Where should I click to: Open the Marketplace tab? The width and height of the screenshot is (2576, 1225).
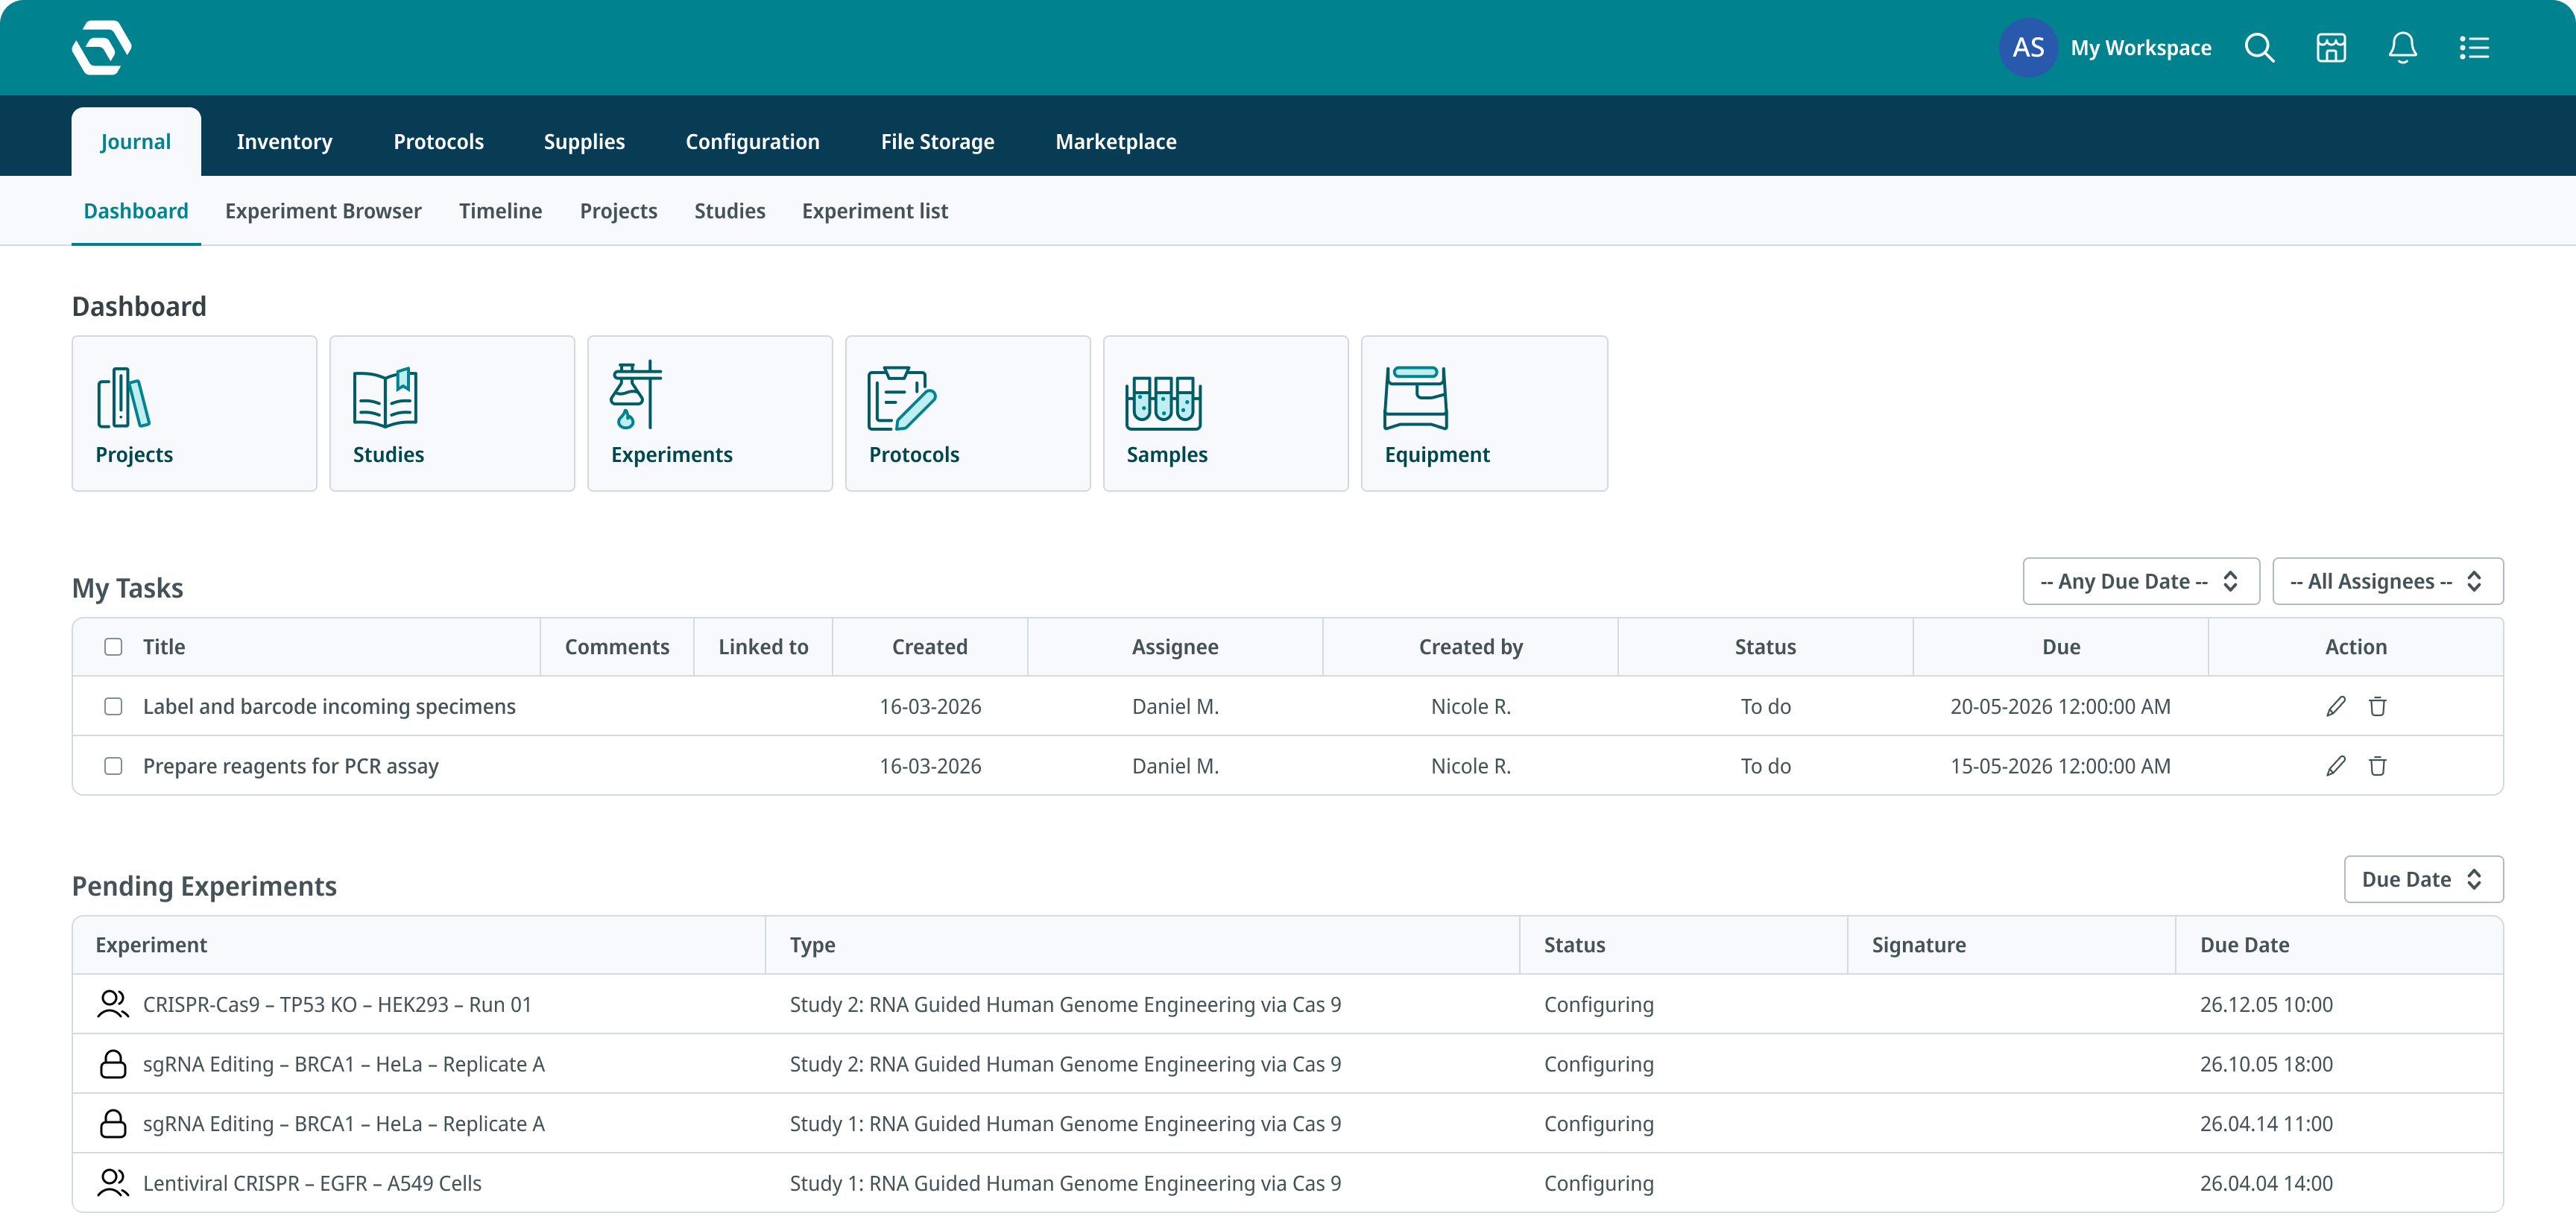(x=1116, y=142)
